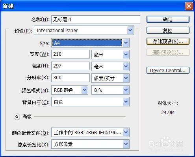Click the 名称(N): label
This screenshot has width=195, height=157.
click(41, 20)
